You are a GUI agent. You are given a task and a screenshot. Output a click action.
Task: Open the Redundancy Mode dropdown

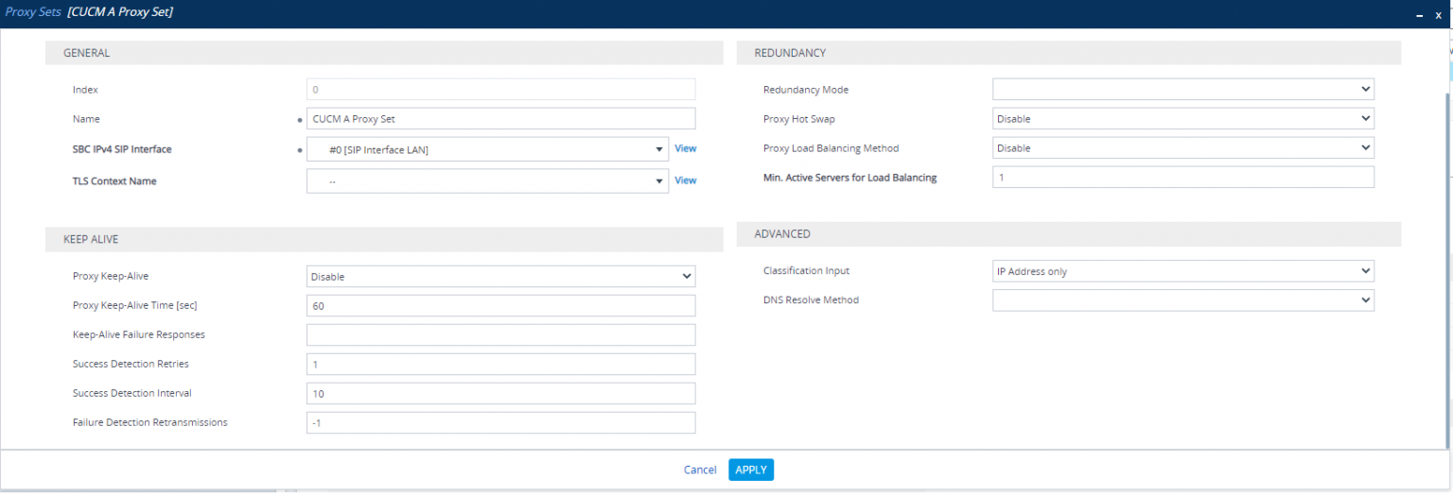1182,90
